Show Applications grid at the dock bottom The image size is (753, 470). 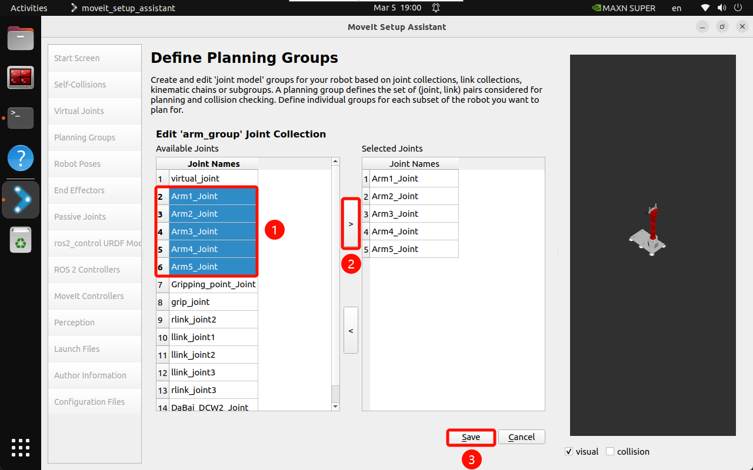pyautogui.click(x=21, y=448)
